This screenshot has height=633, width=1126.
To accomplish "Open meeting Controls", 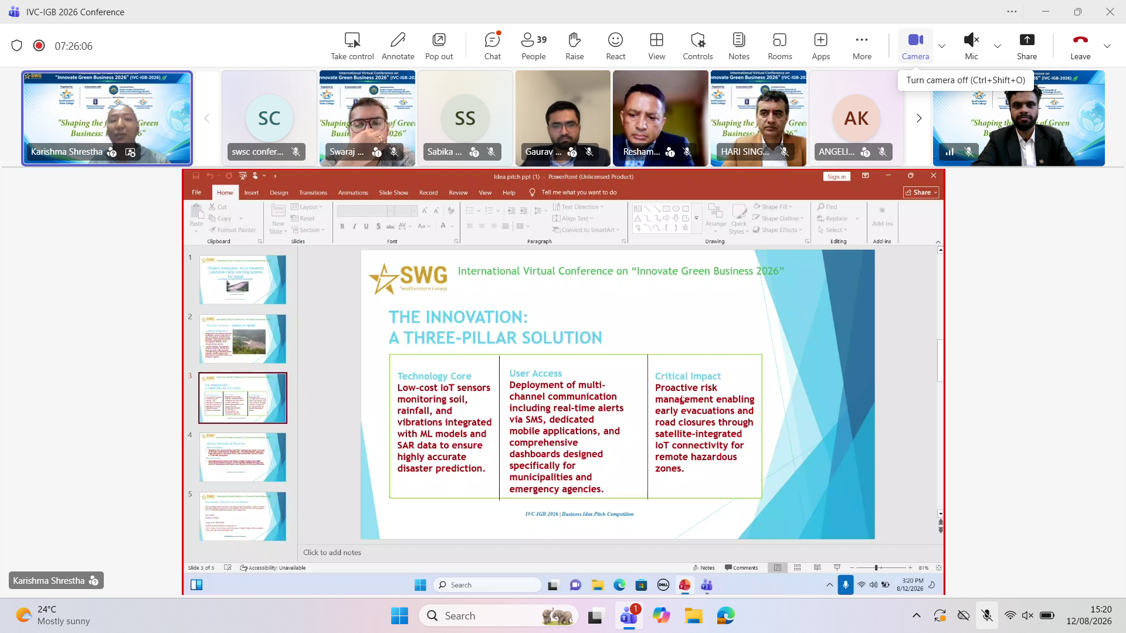I will (x=697, y=46).
